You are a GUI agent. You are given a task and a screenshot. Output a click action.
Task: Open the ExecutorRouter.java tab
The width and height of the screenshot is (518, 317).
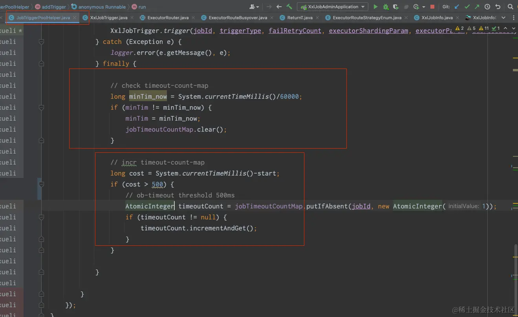(x=168, y=18)
